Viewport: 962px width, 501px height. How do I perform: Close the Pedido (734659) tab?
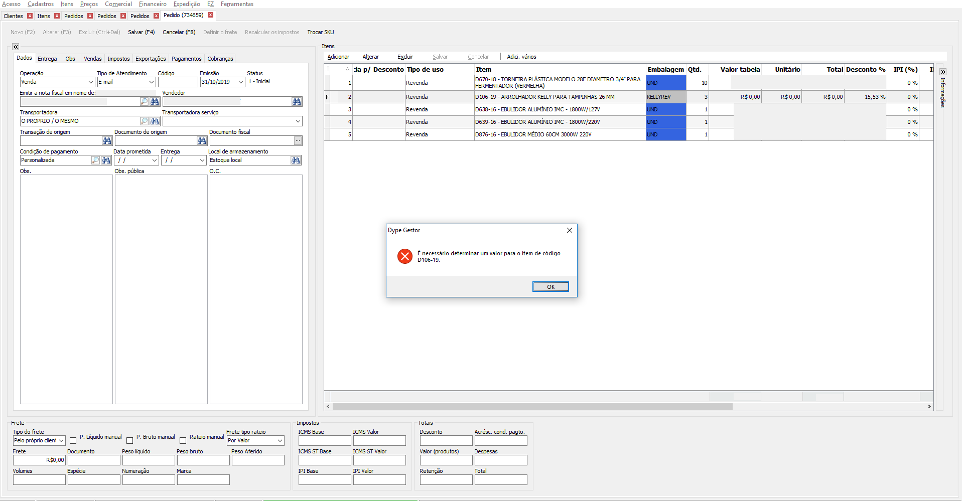(x=211, y=15)
